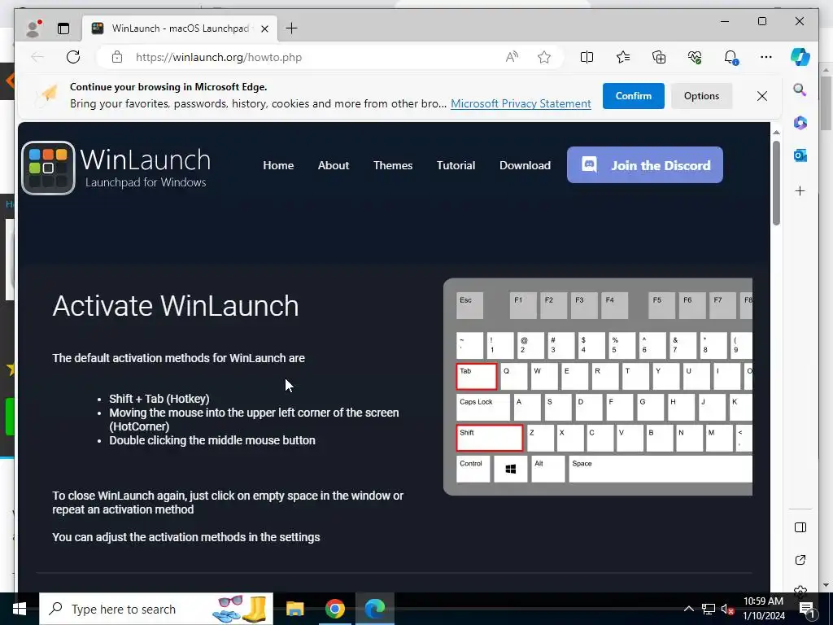Click the highlighted Tab key on keyboard image

pyautogui.click(x=477, y=376)
